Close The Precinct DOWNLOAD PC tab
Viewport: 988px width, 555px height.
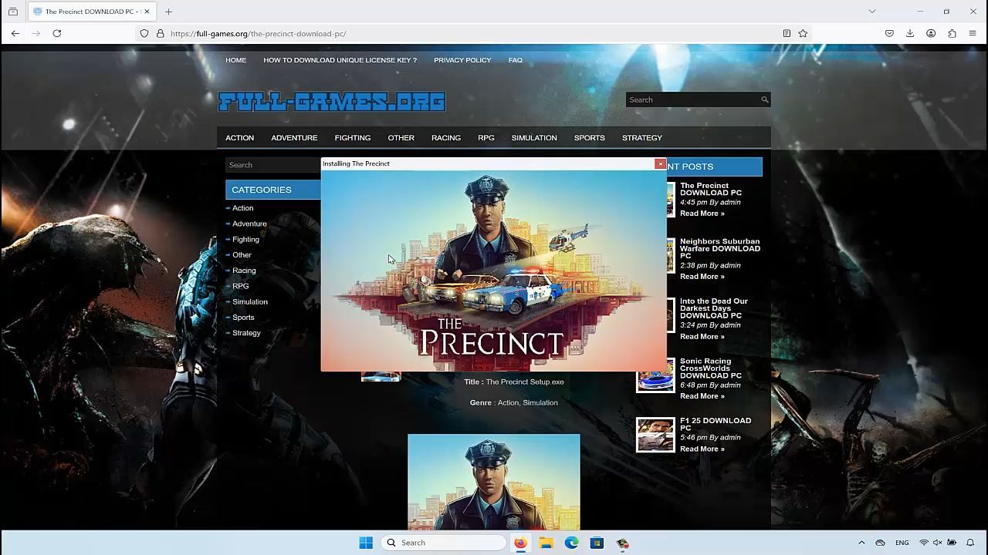tap(147, 12)
